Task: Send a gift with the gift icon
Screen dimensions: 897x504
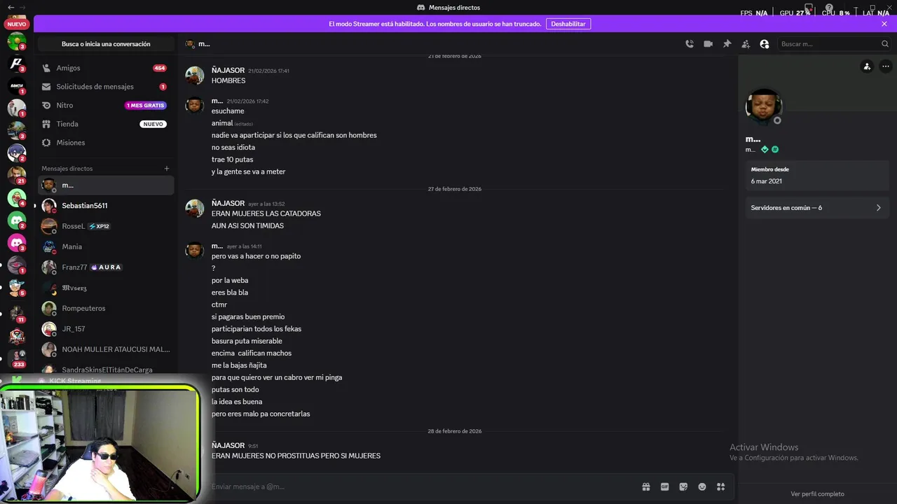Action: (646, 486)
